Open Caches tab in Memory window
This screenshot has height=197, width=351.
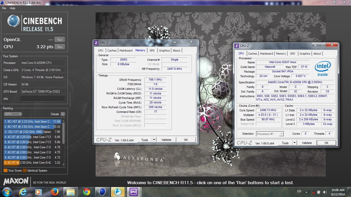point(112,51)
